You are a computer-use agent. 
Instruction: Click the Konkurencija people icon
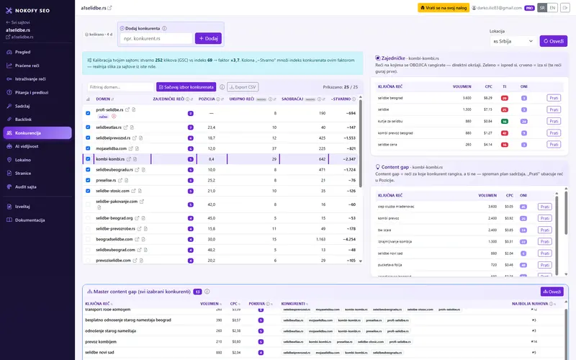pos(9,133)
